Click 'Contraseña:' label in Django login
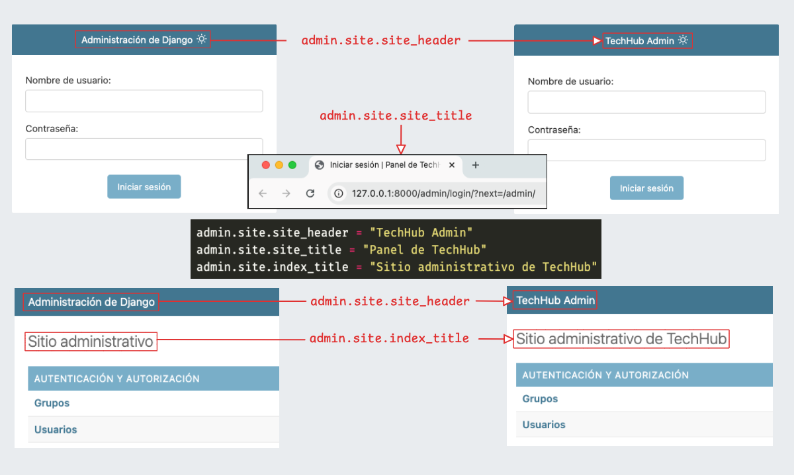 [52, 129]
